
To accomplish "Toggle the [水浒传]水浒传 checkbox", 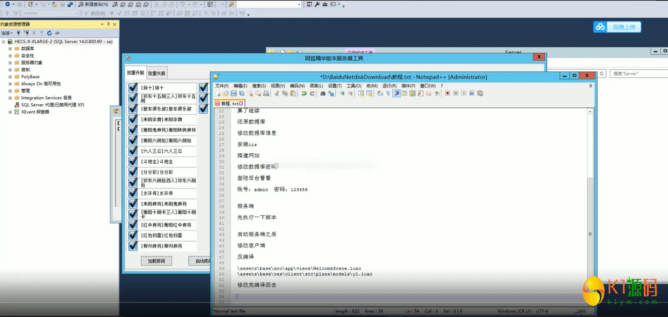I will tap(133, 193).
